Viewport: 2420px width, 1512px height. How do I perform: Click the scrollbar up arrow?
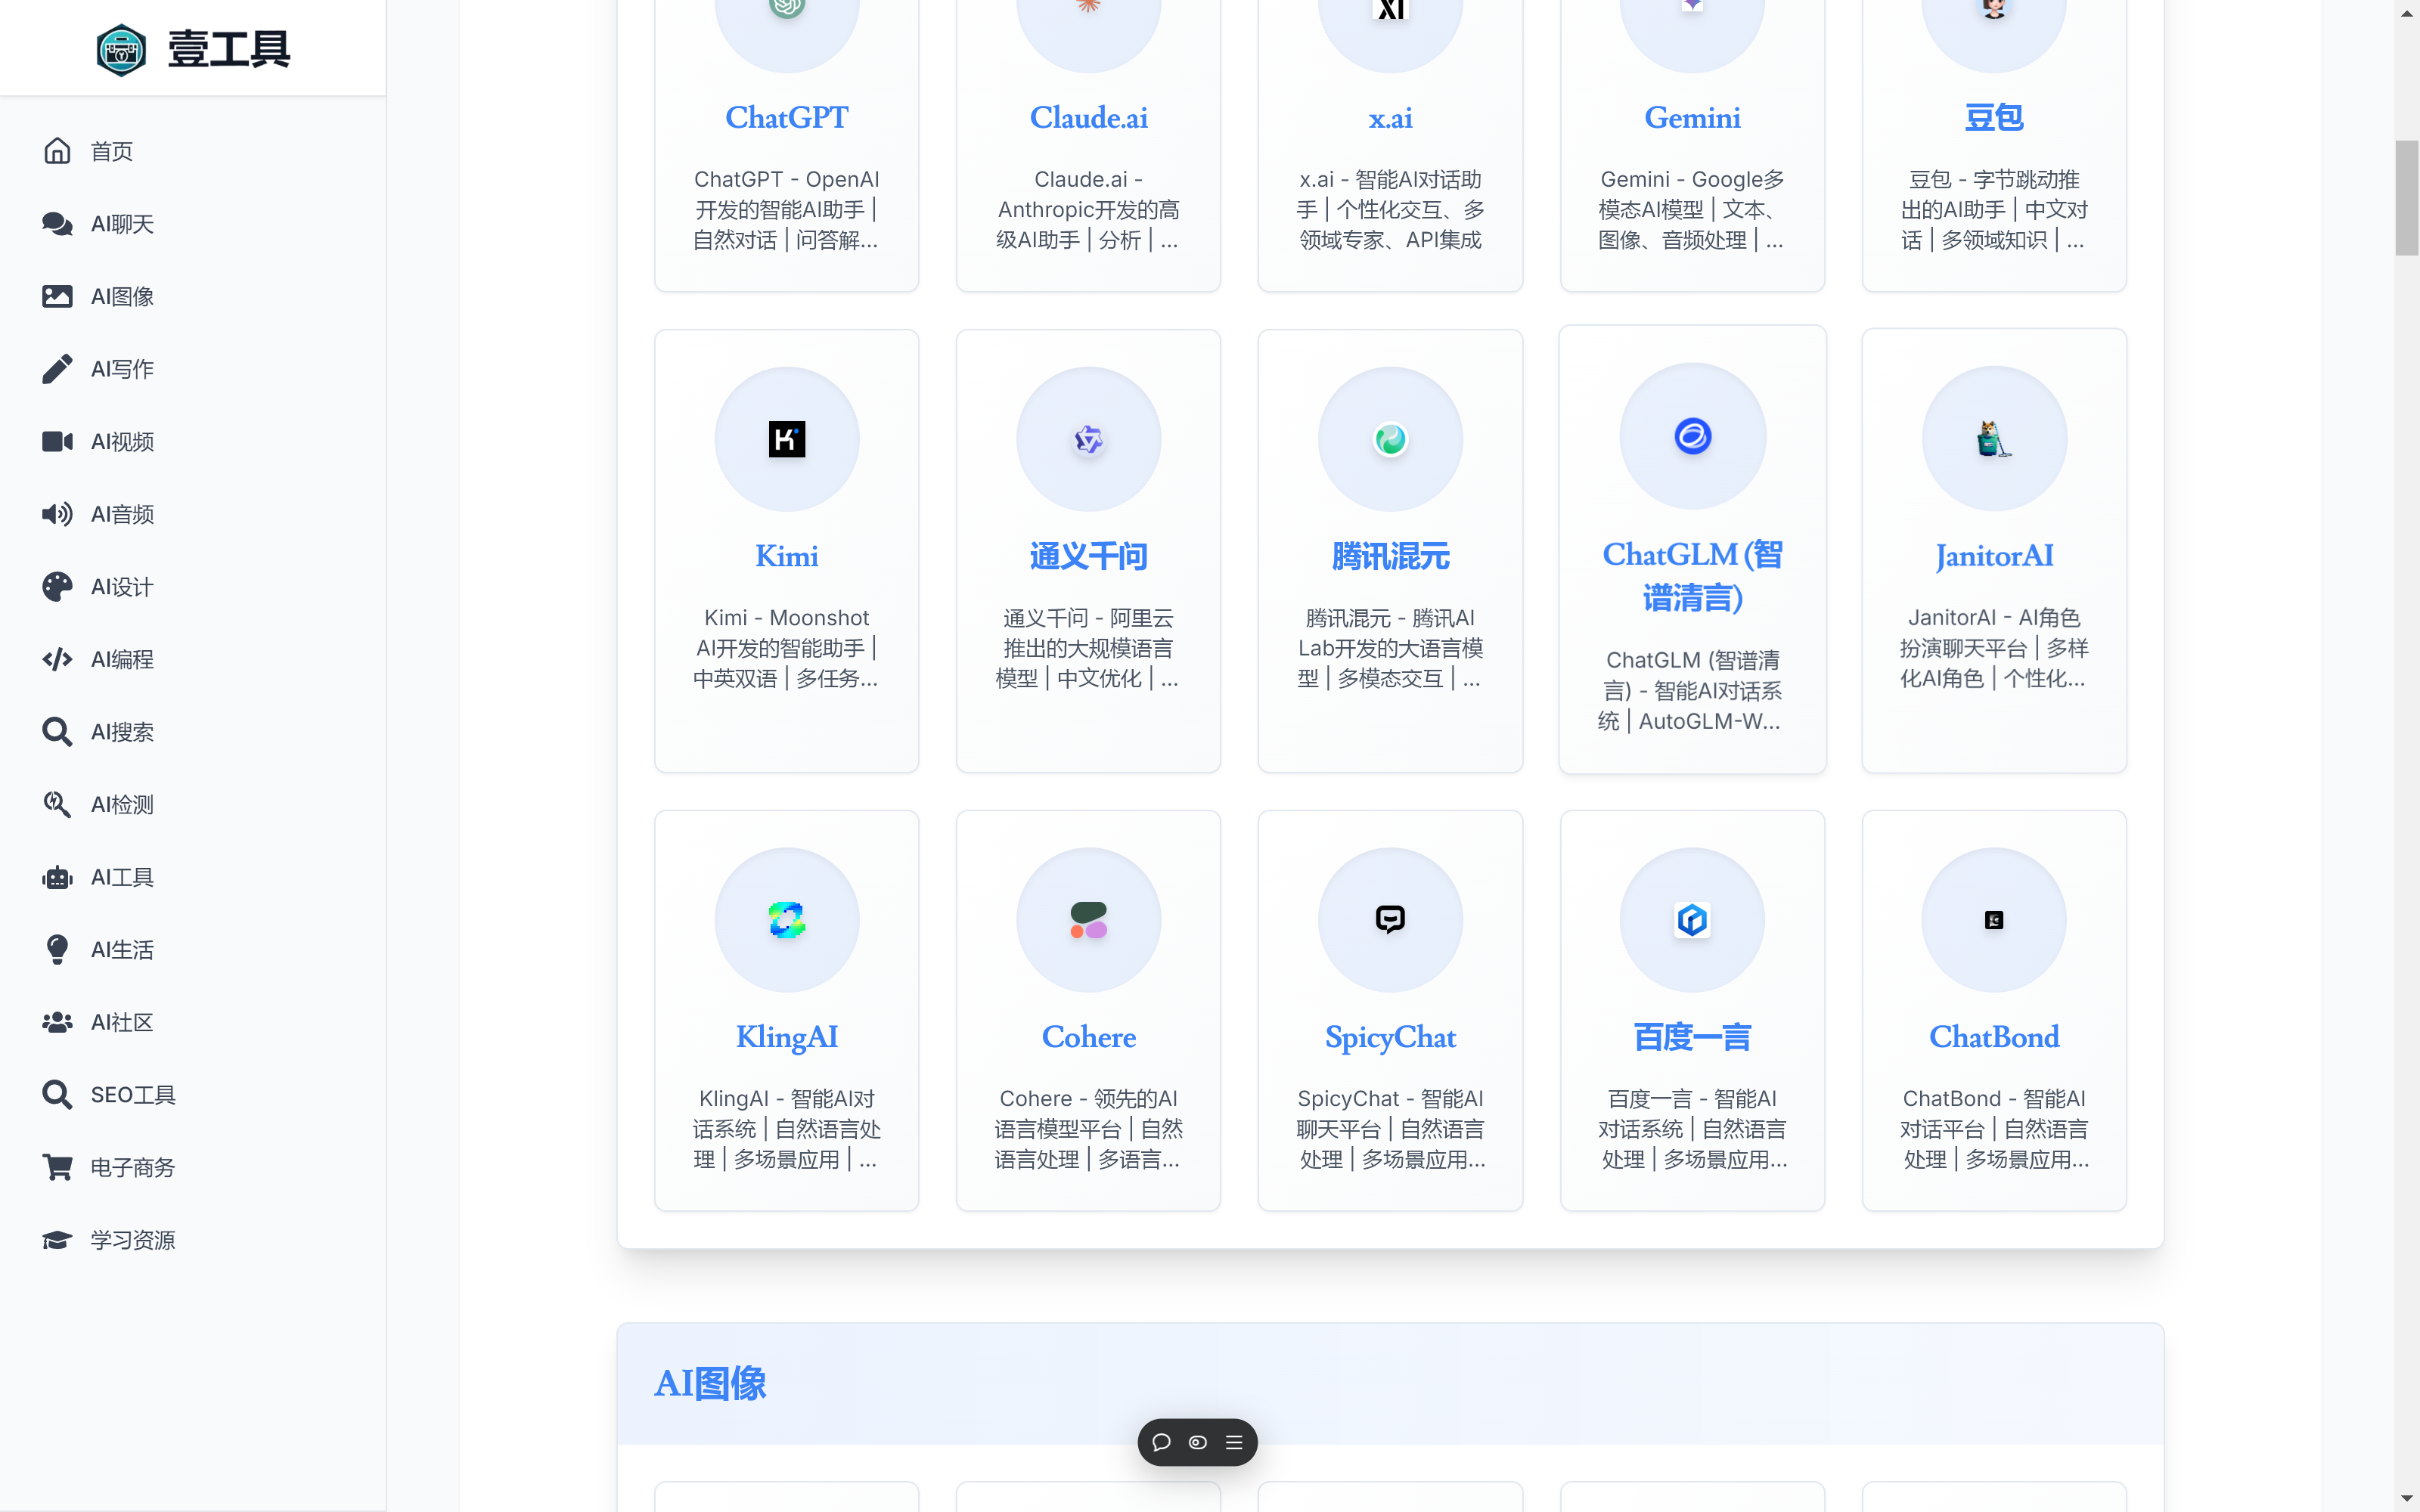click(2407, 12)
